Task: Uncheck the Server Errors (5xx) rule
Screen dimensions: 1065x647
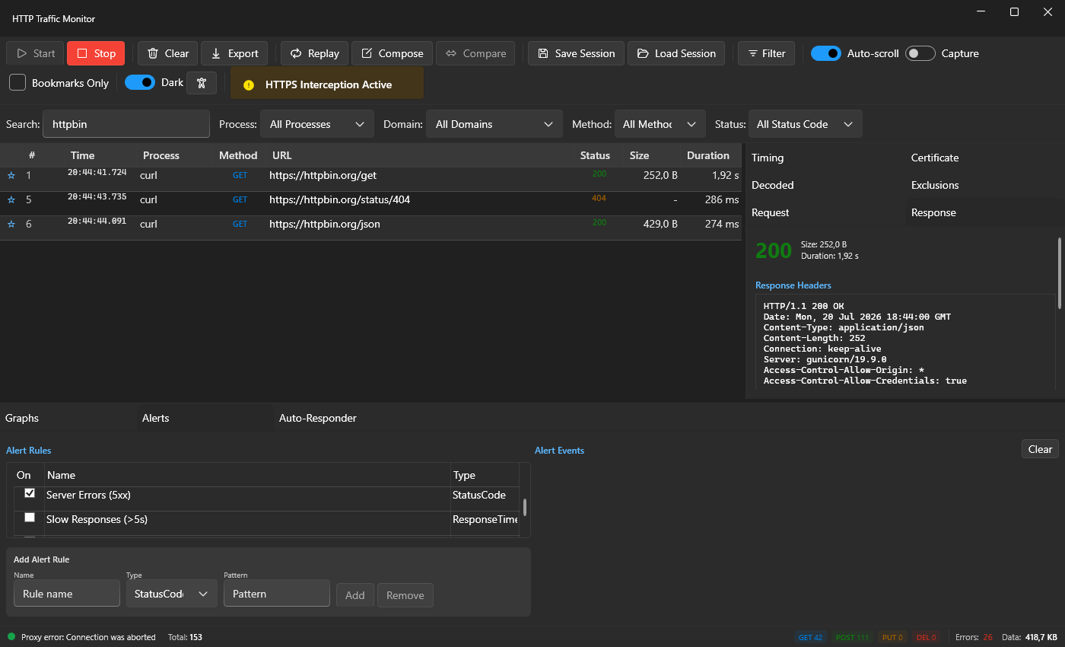Action: point(30,493)
